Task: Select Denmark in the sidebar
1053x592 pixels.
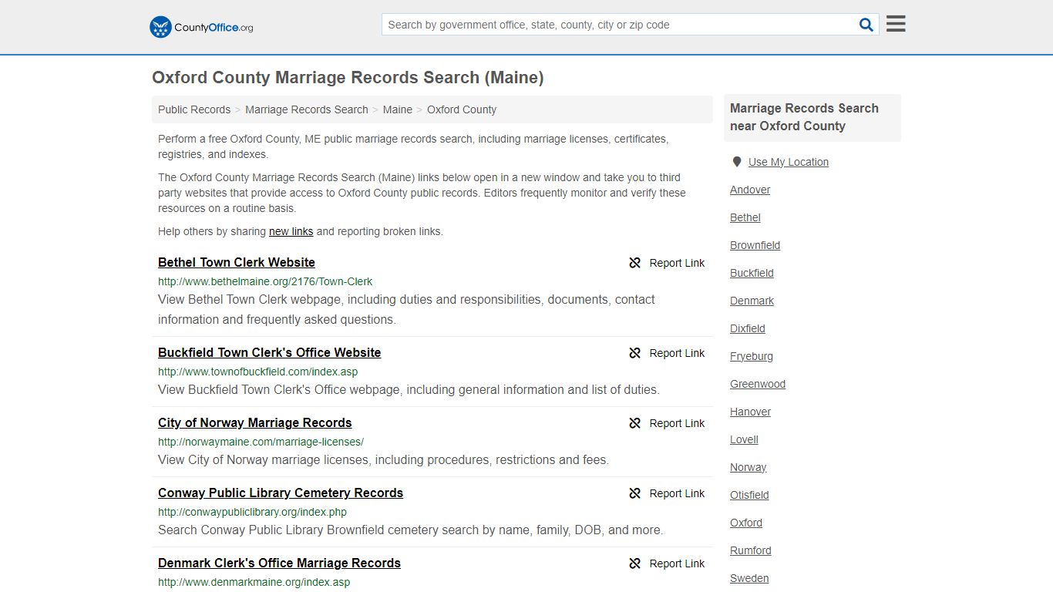Action: [x=752, y=301]
